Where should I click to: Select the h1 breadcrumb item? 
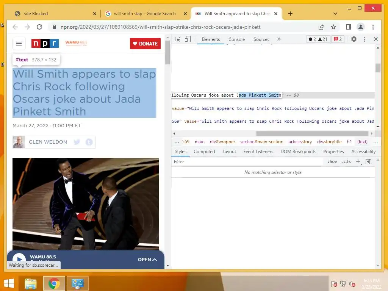pos(349,142)
